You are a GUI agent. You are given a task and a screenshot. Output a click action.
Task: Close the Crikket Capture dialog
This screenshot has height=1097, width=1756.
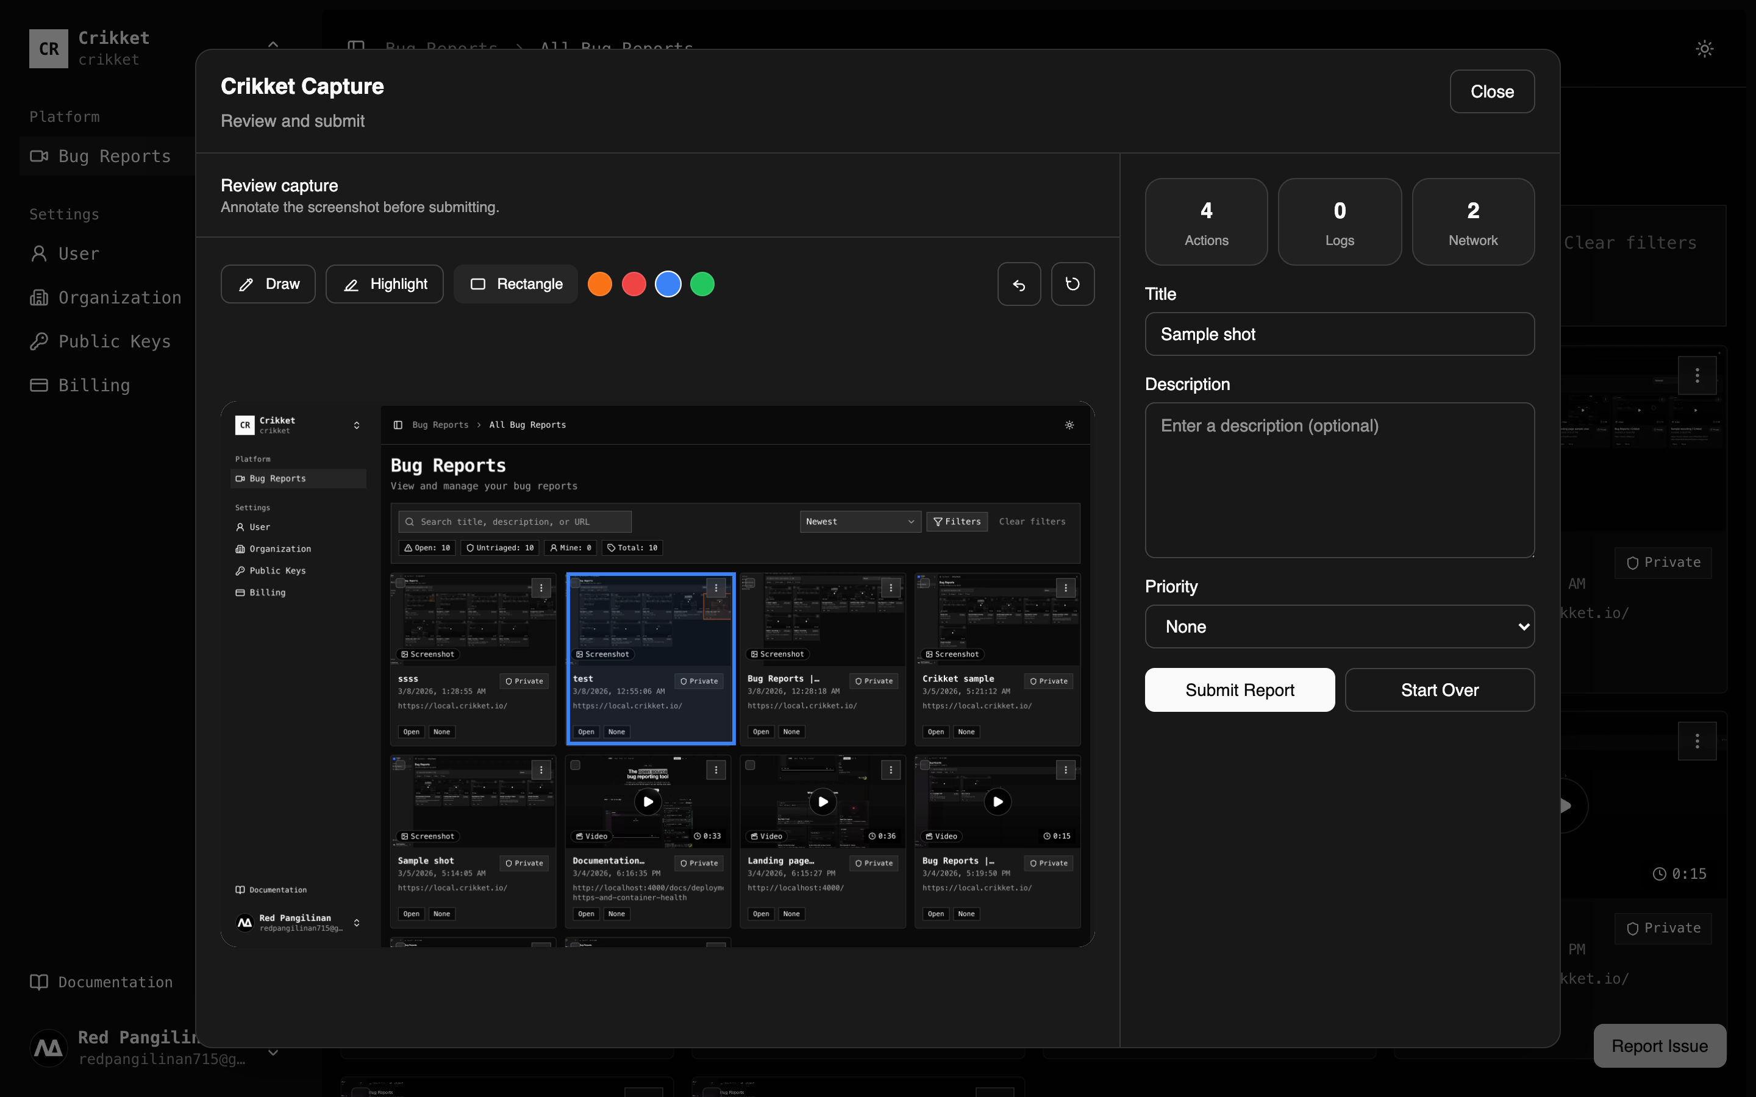tap(1492, 91)
